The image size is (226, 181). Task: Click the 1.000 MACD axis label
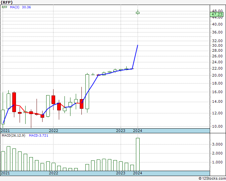[217, 162]
